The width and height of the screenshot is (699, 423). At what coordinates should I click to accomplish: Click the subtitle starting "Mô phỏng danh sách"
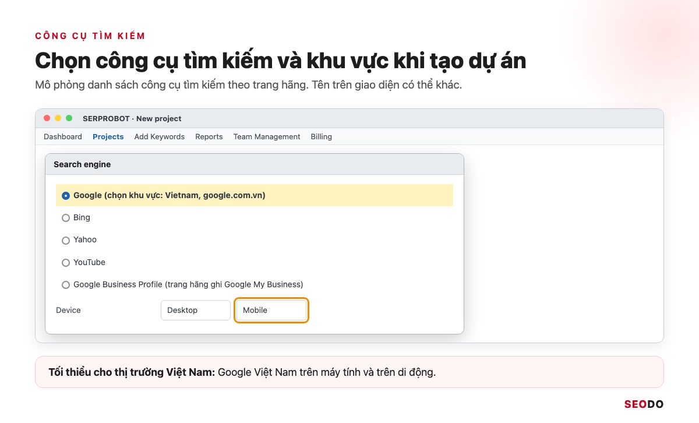(x=248, y=84)
